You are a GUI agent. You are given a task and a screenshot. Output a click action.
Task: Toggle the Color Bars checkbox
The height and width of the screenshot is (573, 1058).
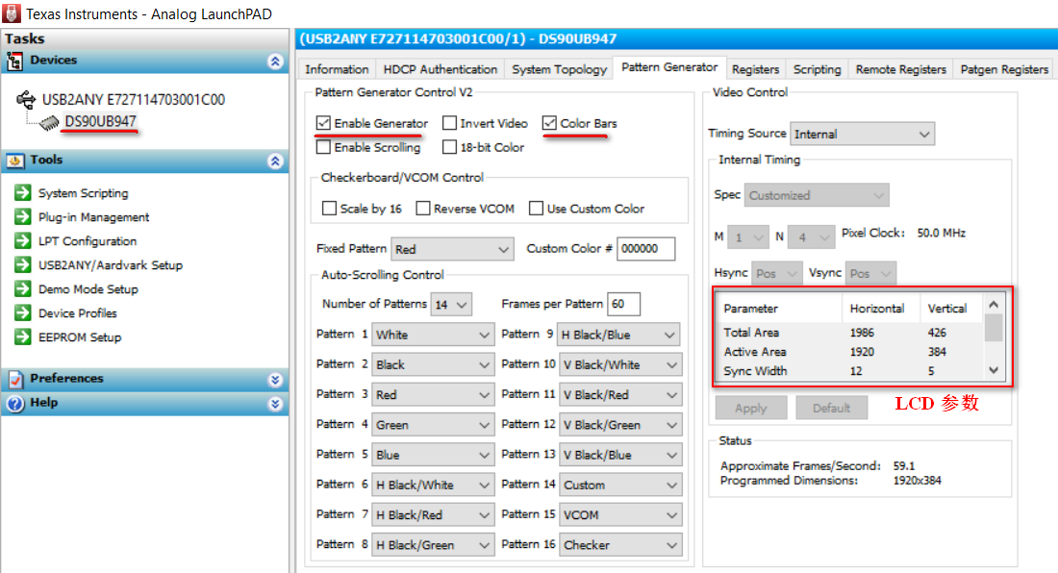[x=549, y=124]
